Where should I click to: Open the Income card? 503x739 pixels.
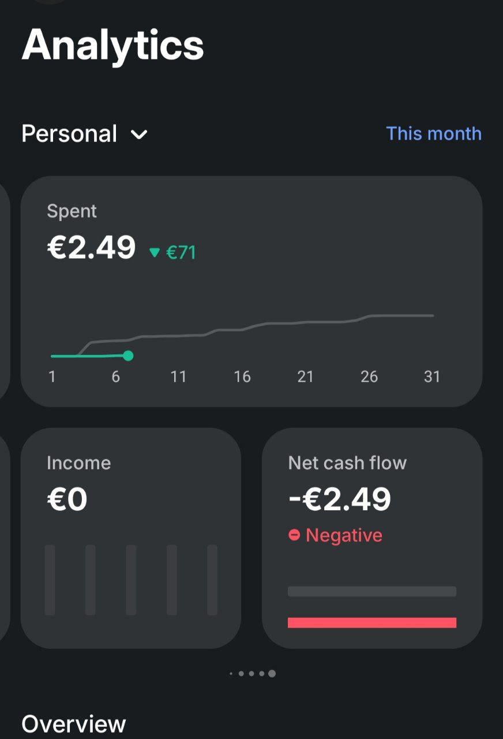coord(130,538)
